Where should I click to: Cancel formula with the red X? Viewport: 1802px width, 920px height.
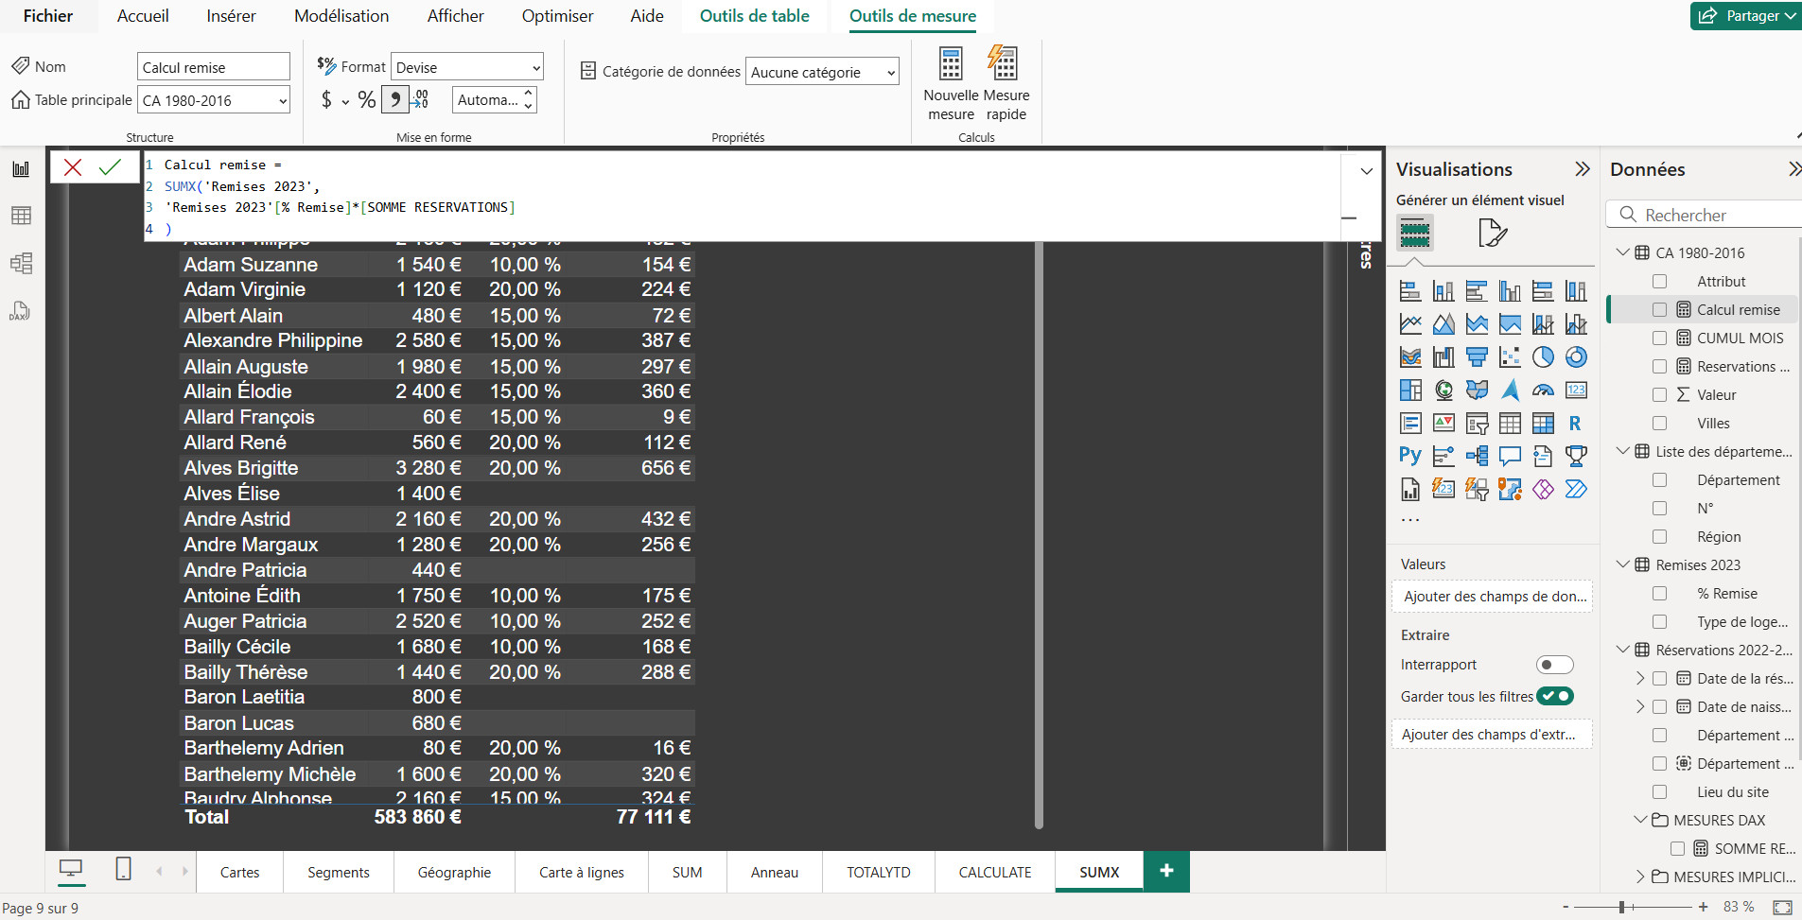click(x=73, y=167)
